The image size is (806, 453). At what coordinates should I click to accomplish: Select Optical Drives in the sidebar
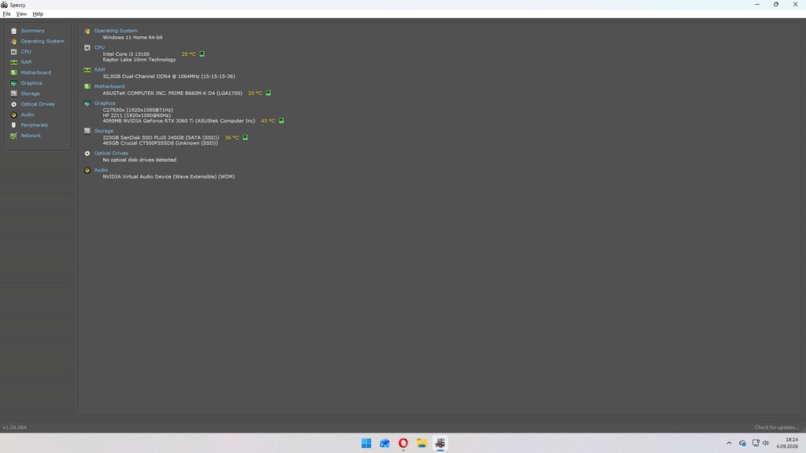point(38,105)
